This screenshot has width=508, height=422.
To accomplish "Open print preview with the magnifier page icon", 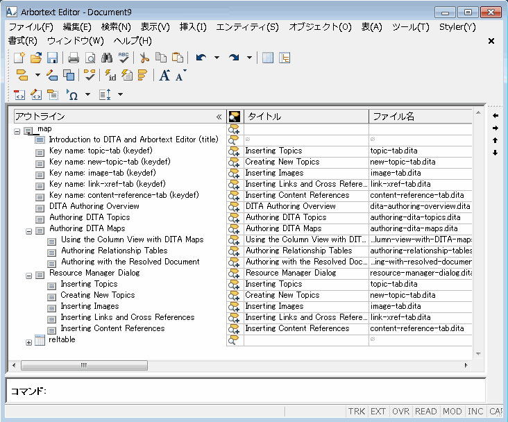I will [90, 58].
